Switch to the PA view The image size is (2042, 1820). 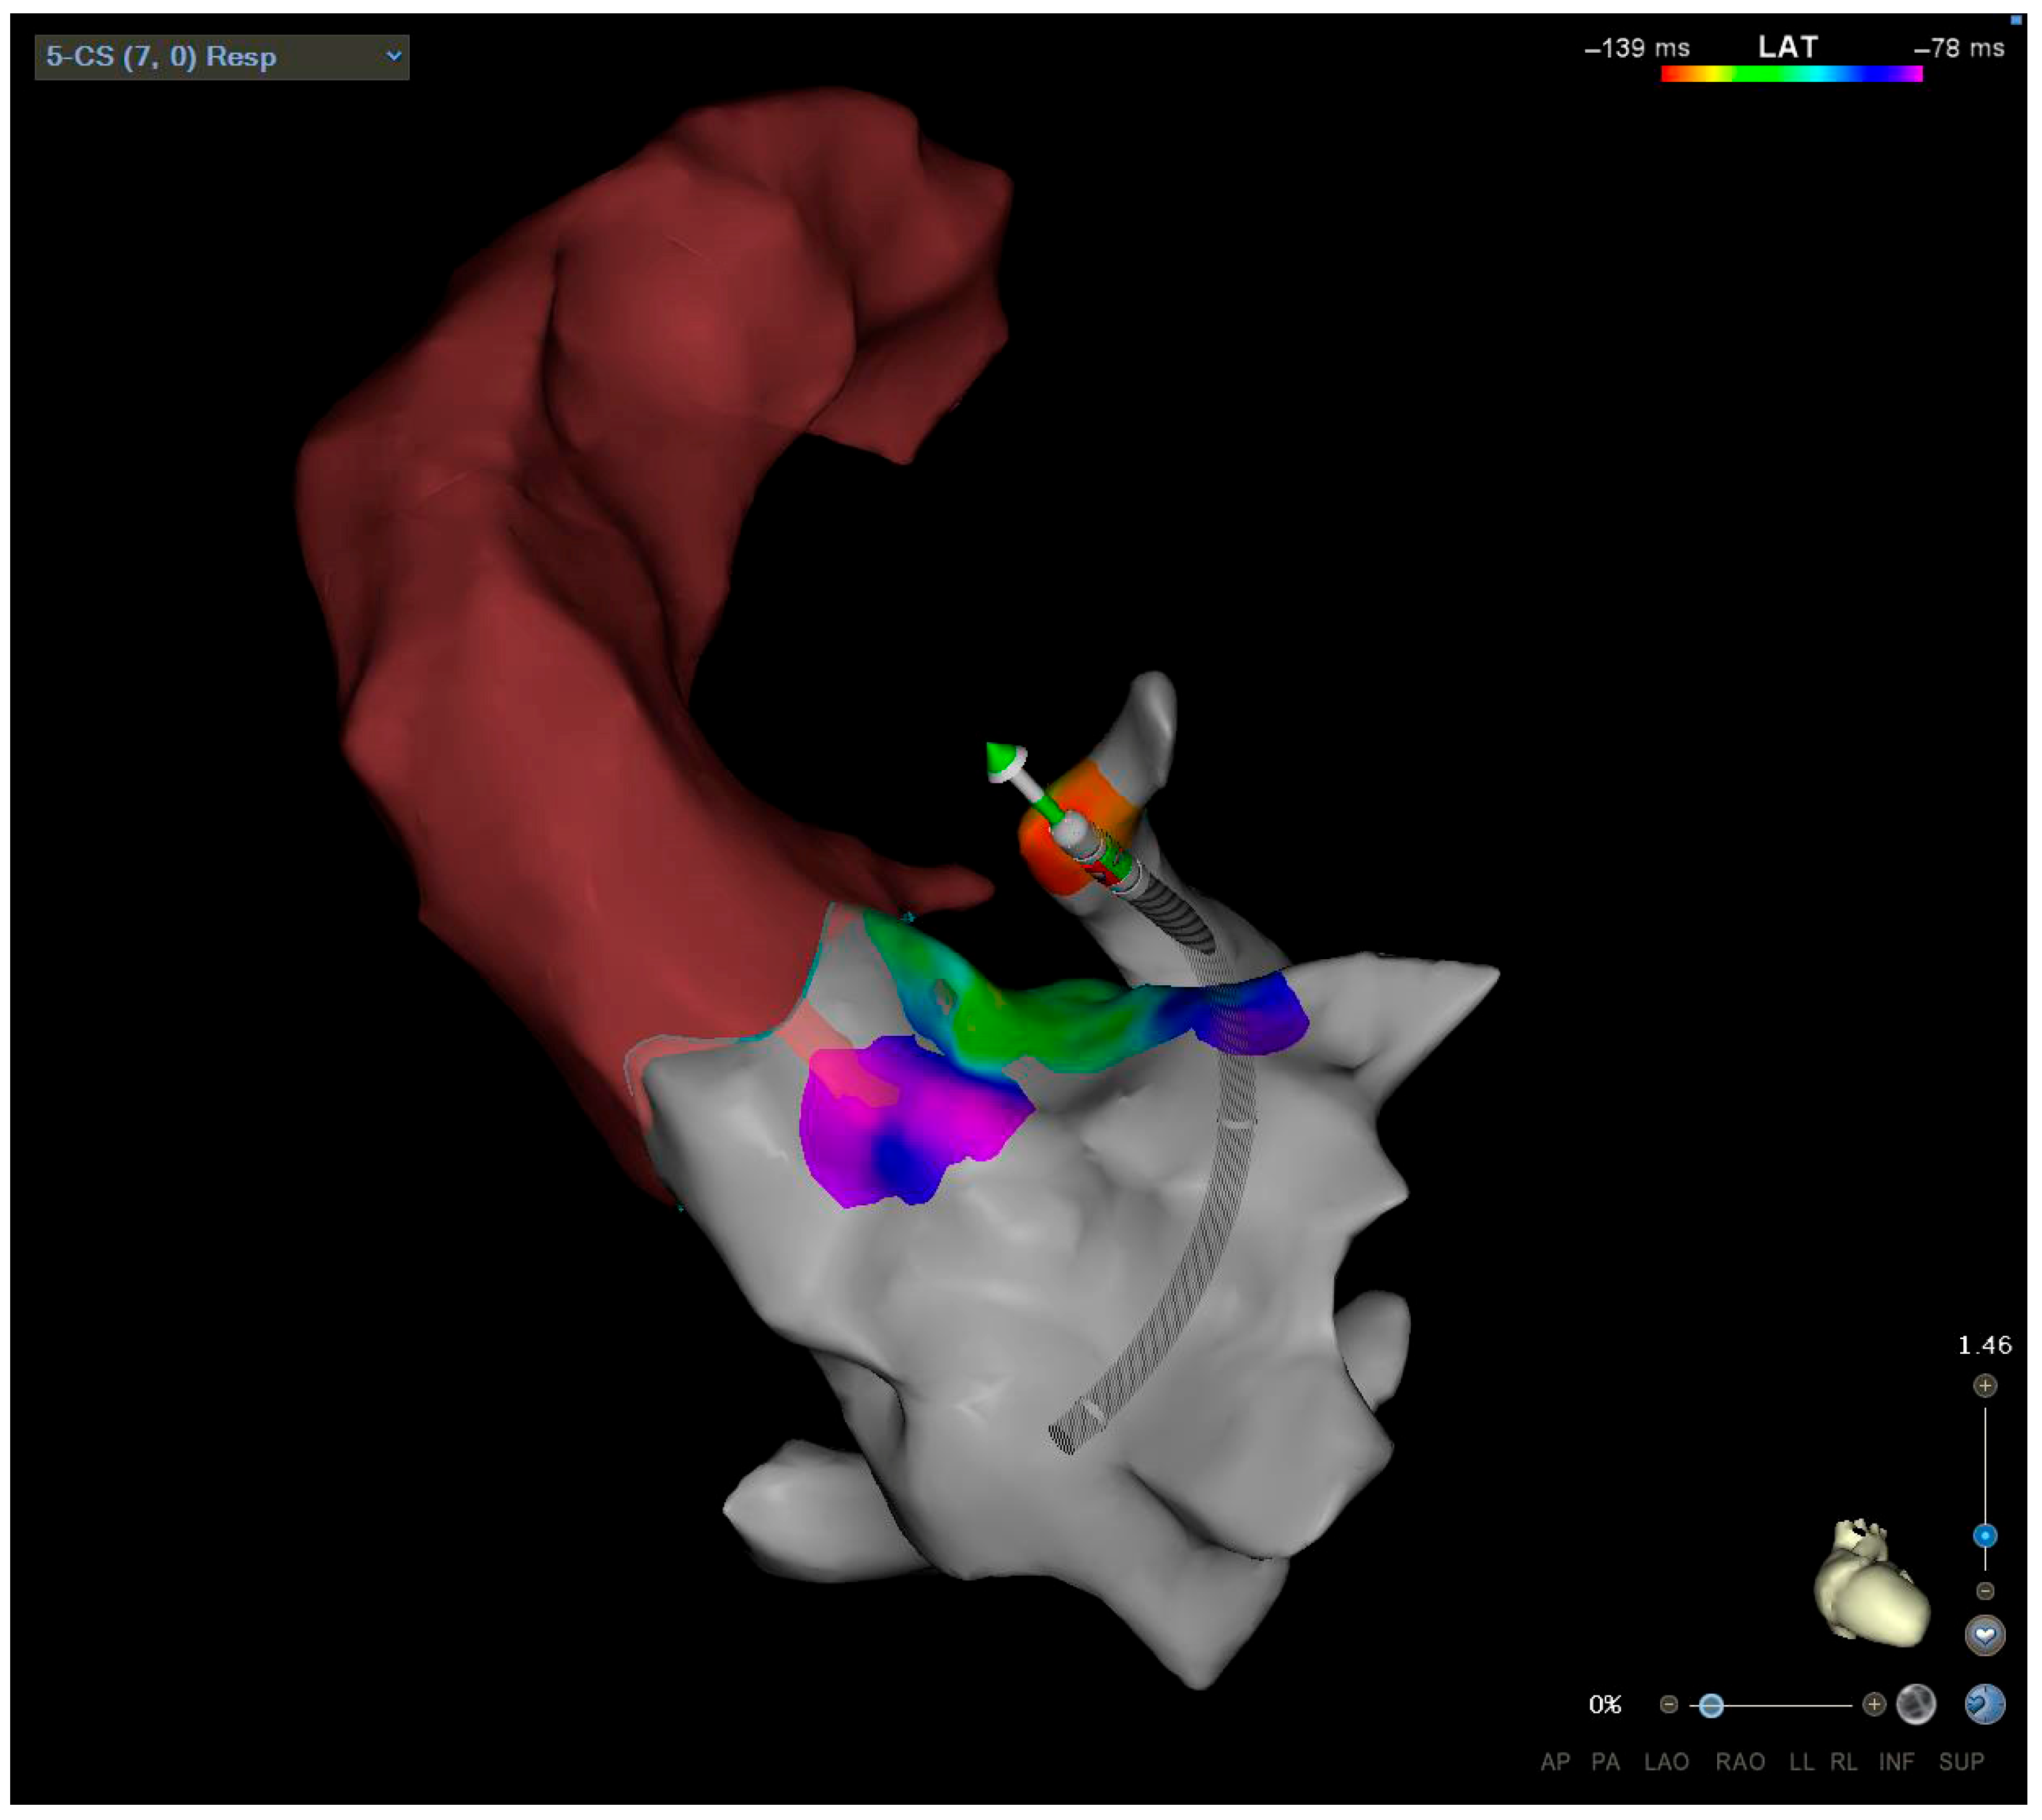1605,1762
